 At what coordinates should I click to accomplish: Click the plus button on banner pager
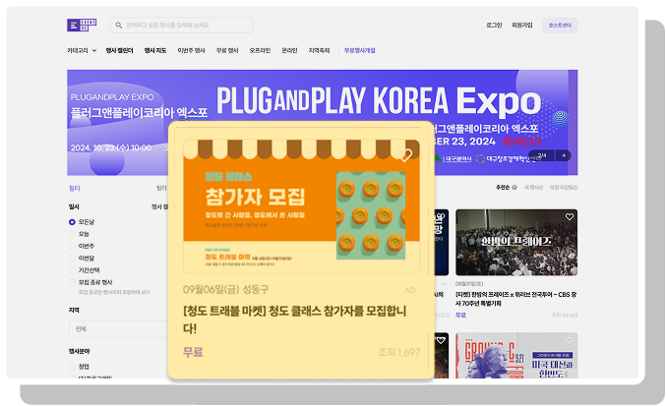click(564, 155)
